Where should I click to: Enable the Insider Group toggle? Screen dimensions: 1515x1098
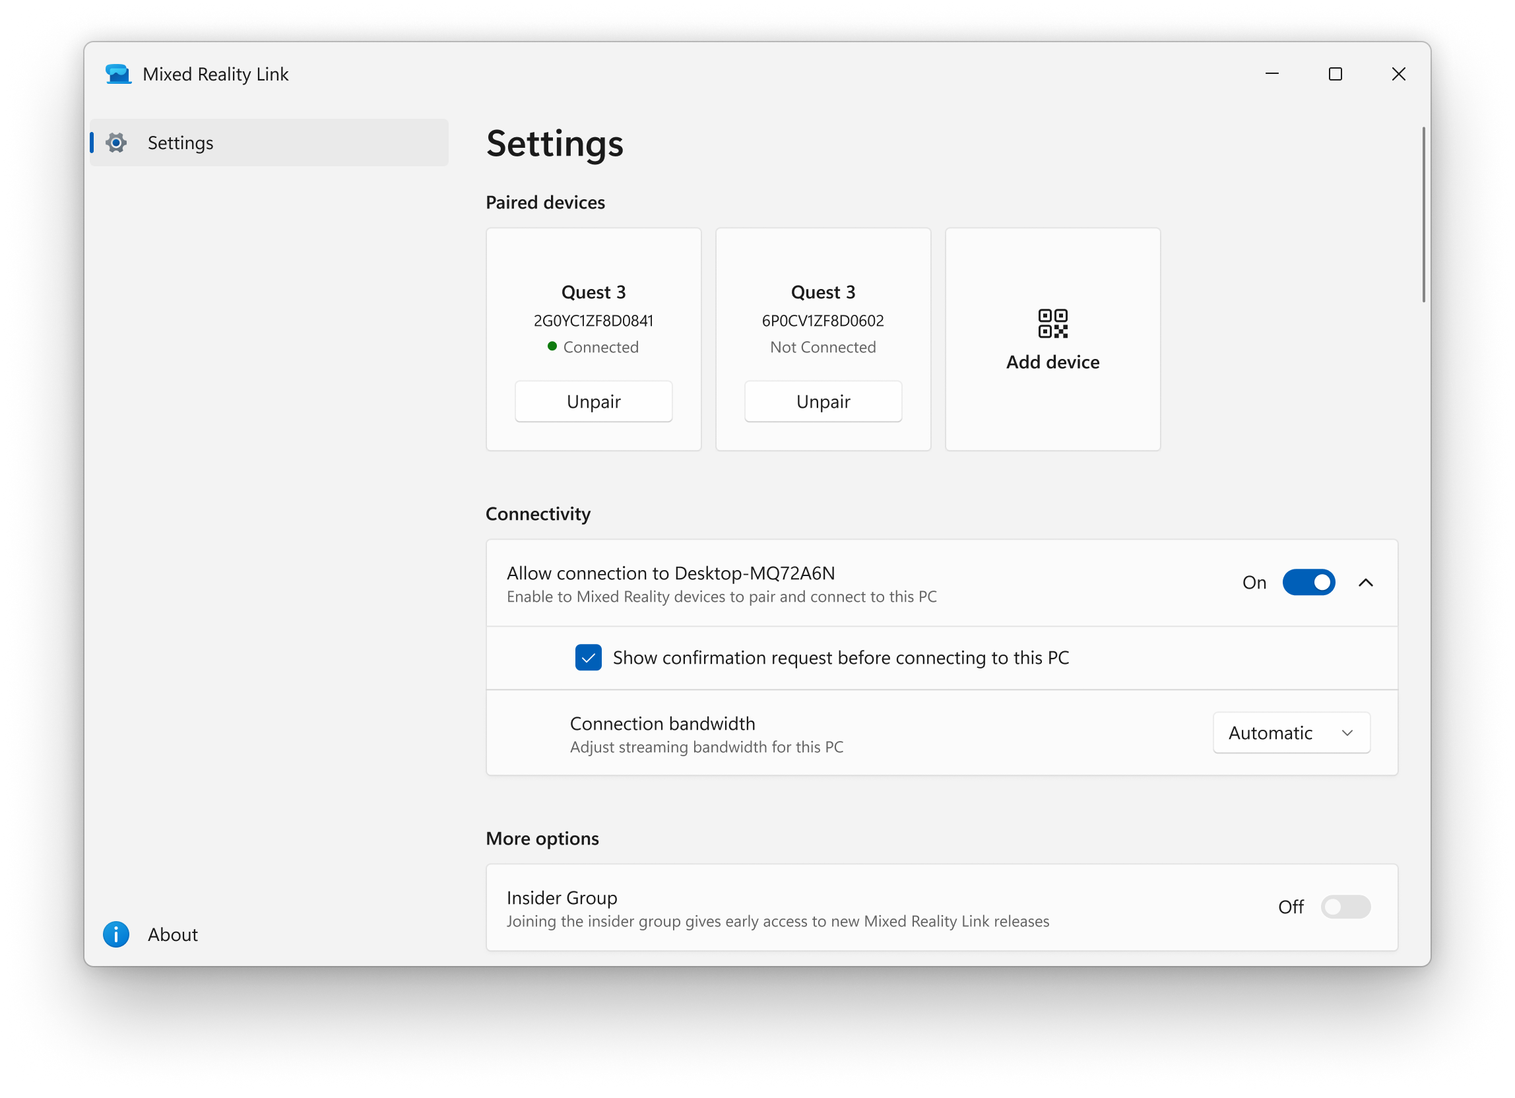pos(1345,907)
